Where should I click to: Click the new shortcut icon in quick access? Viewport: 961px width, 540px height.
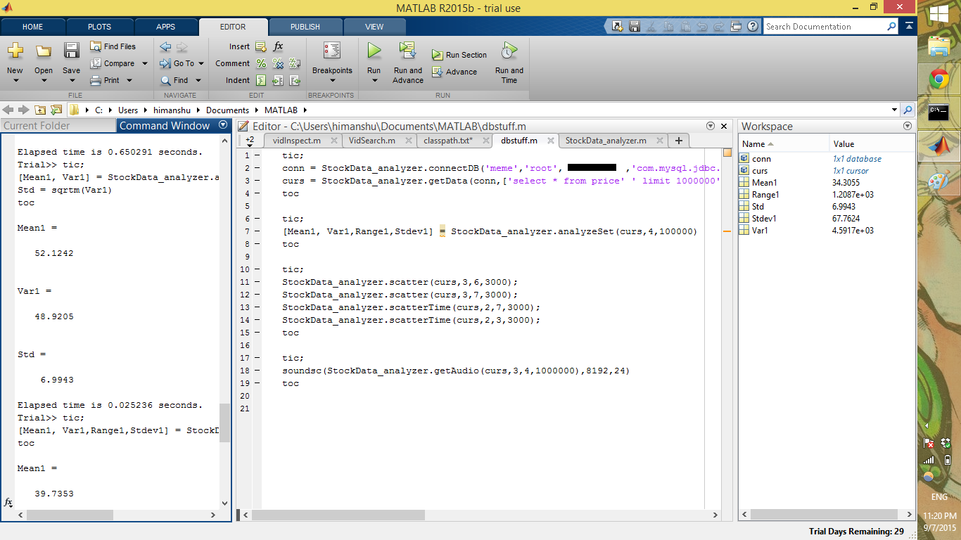[x=617, y=27]
